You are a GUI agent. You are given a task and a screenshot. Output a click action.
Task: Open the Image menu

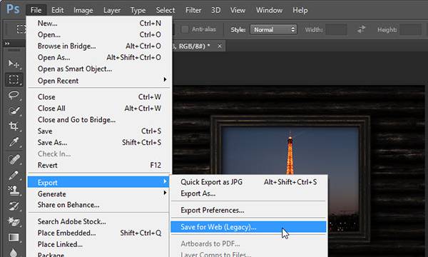tap(83, 11)
